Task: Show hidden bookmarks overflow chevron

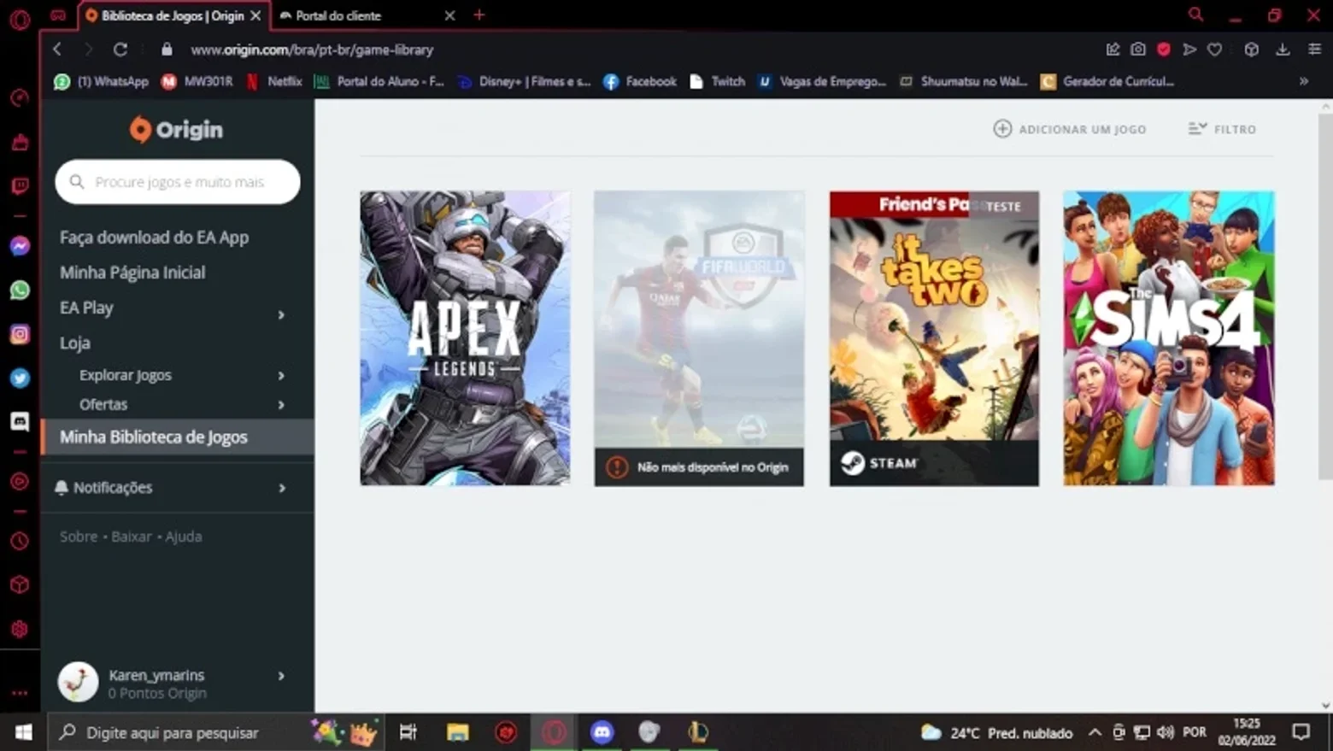Action: 1304,81
